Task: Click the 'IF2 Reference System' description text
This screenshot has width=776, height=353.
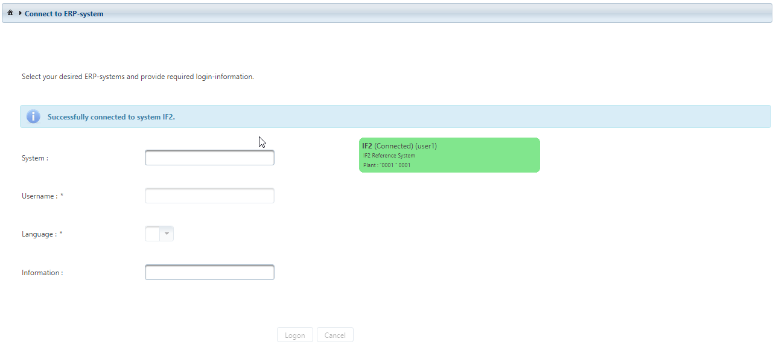Action: click(389, 156)
